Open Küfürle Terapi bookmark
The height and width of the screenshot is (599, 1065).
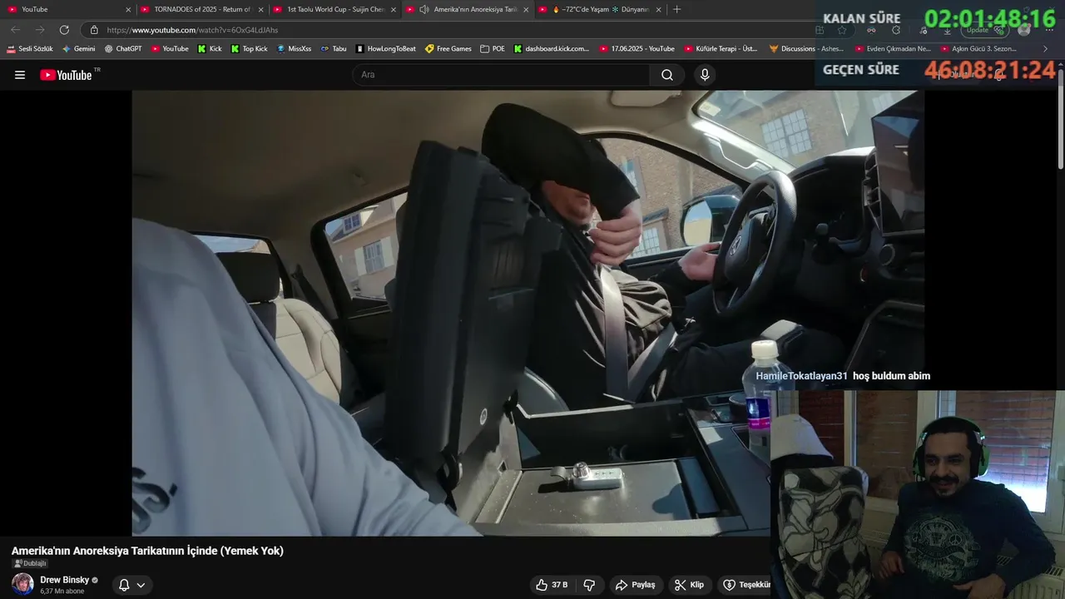click(x=721, y=49)
